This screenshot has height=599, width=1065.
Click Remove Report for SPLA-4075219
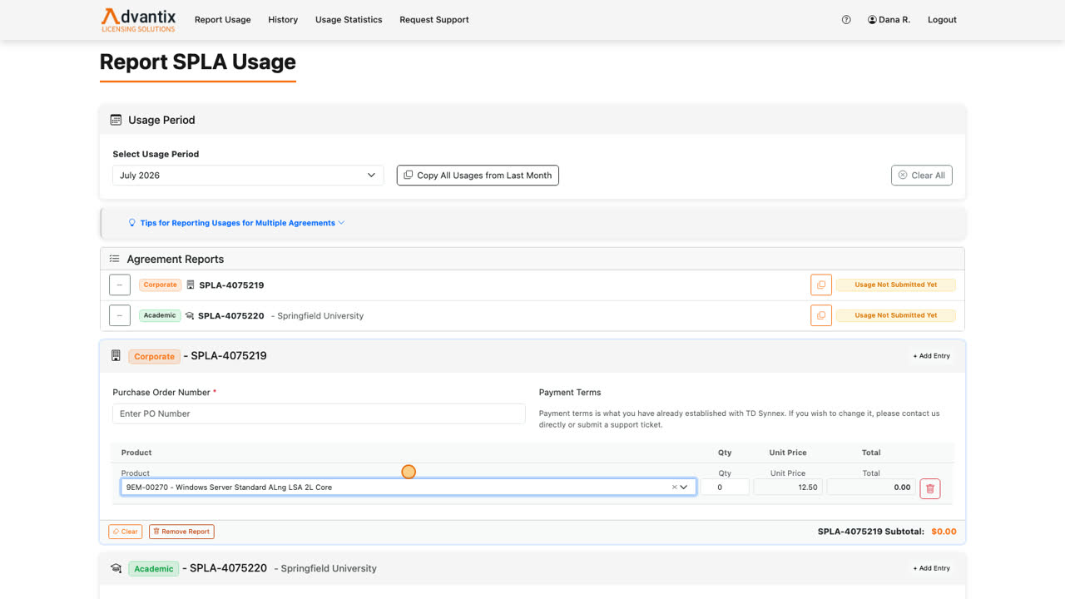pos(181,532)
